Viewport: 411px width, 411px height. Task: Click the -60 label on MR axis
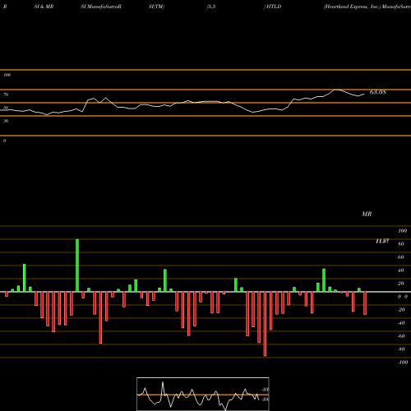point(401,336)
